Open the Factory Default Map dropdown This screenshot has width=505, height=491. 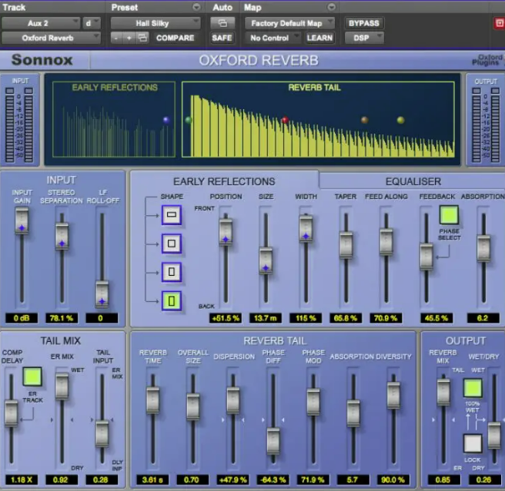[x=289, y=23]
